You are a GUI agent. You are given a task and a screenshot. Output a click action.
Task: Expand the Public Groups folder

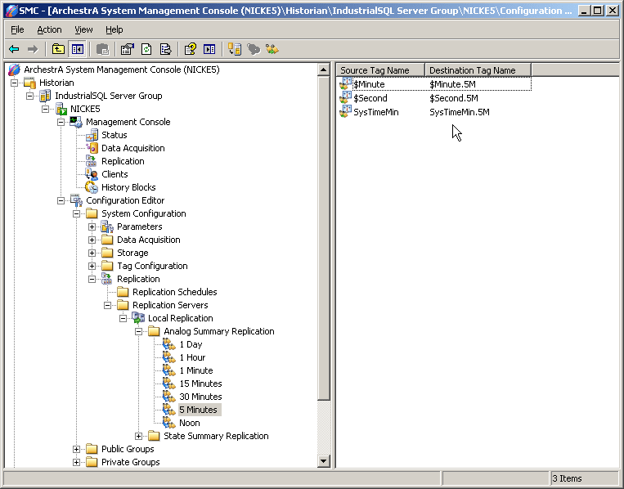point(76,449)
